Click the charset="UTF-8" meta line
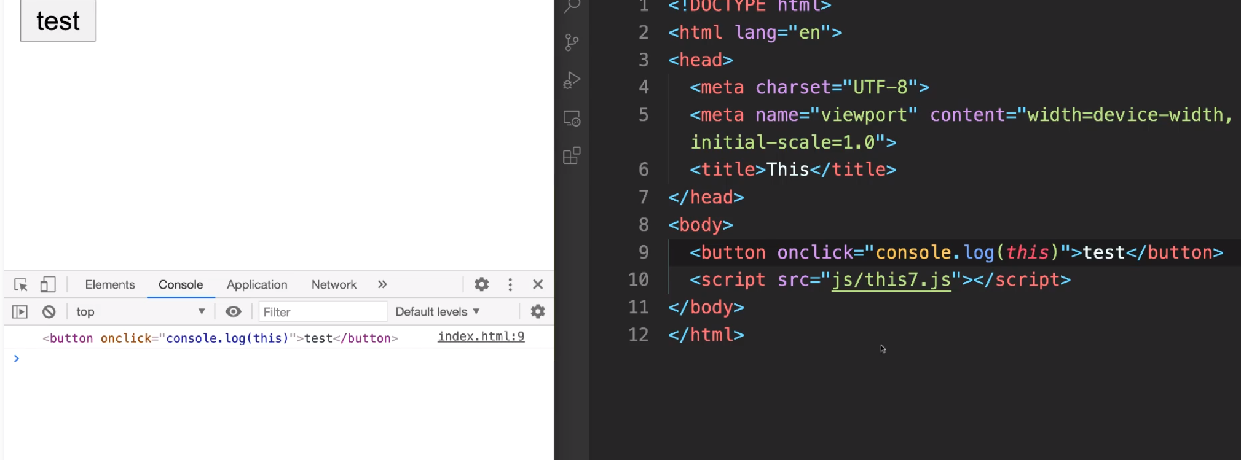 pyautogui.click(x=810, y=87)
